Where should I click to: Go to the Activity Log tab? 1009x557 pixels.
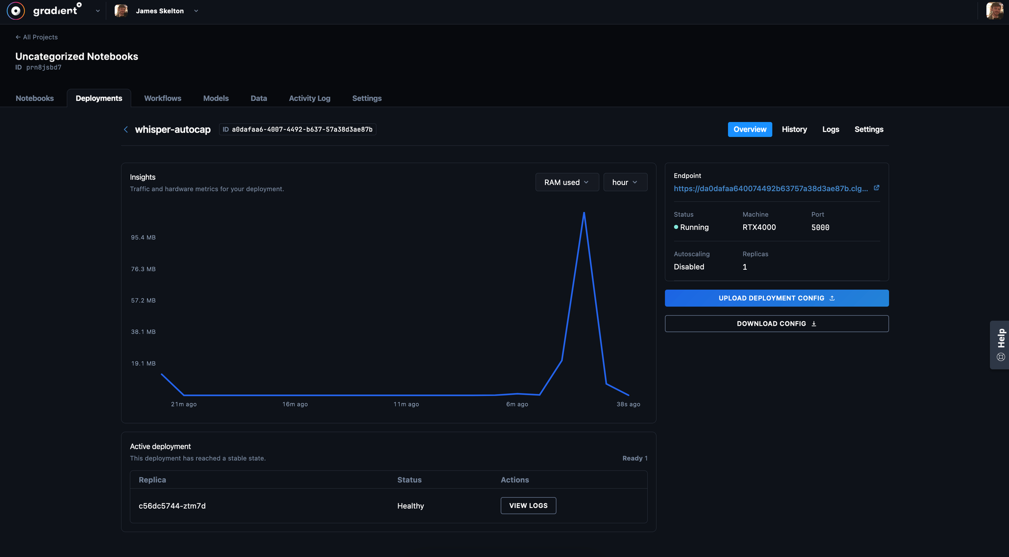[x=309, y=98]
